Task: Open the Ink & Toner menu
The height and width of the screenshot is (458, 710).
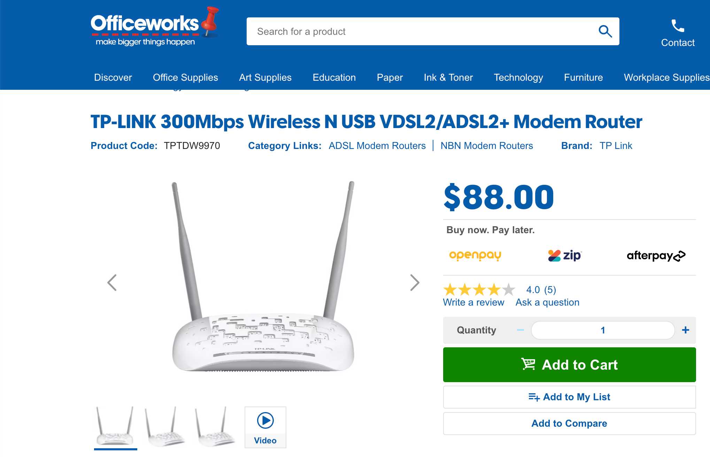Action: coord(448,77)
